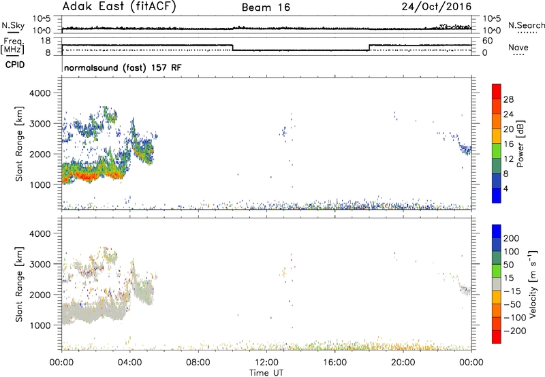
Task: Click the '28' power colorbar tick
Action: [x=508, y=99]
